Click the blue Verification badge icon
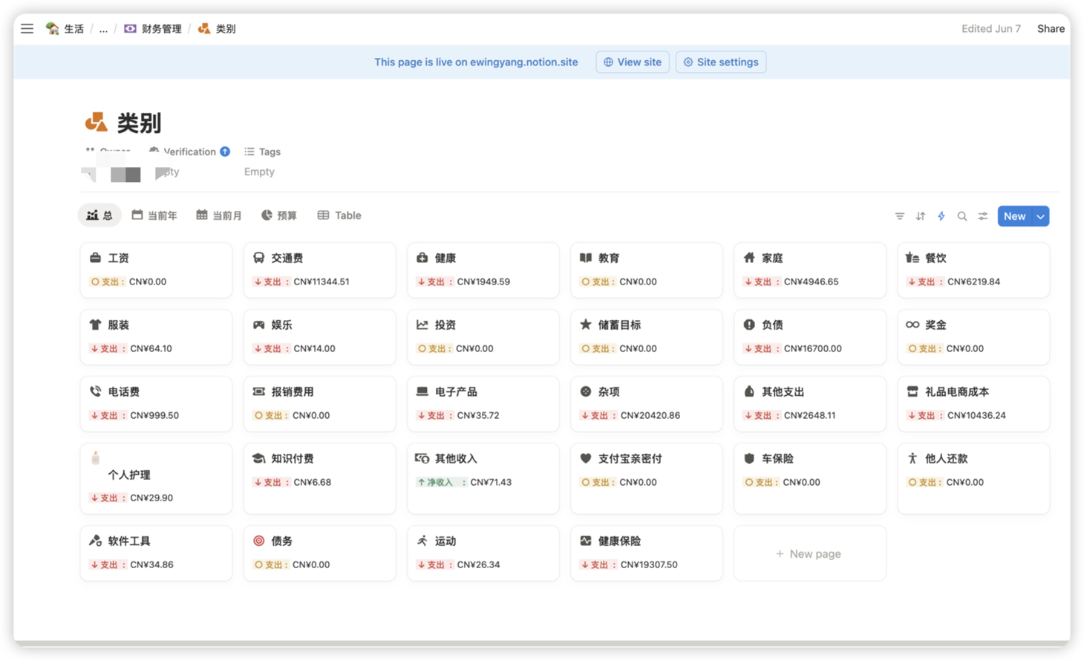Screen dimensions: 1084x661 (x=225, y=151)
